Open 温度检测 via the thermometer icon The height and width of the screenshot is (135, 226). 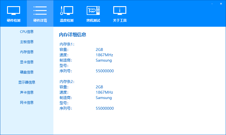[67, 11]
